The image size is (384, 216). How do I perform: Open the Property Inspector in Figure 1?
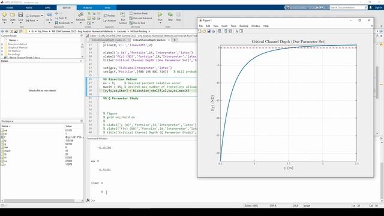click(x=241, y=31)
